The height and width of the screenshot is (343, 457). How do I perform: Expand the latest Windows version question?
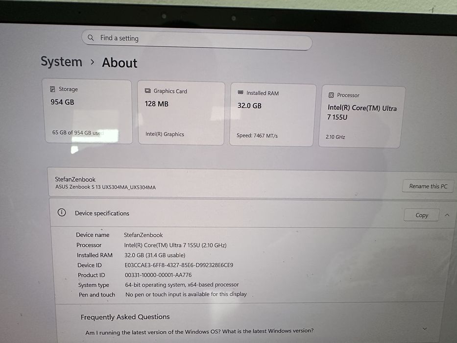point(425,329)
